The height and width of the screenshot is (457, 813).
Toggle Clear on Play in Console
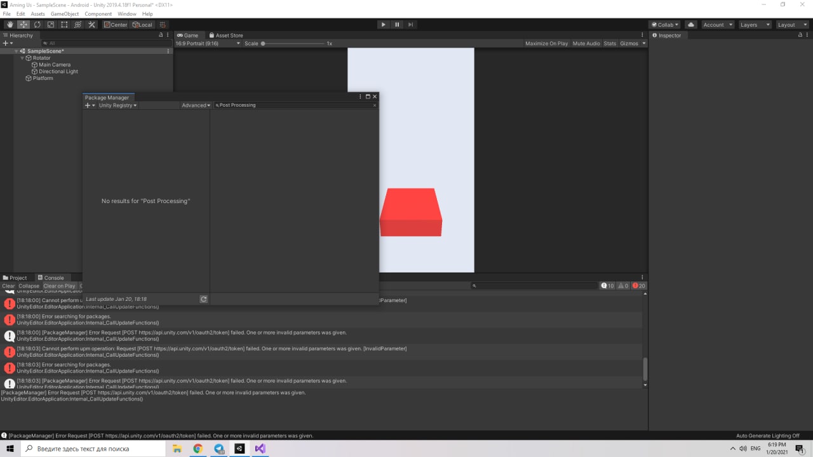tap(59, 286)
